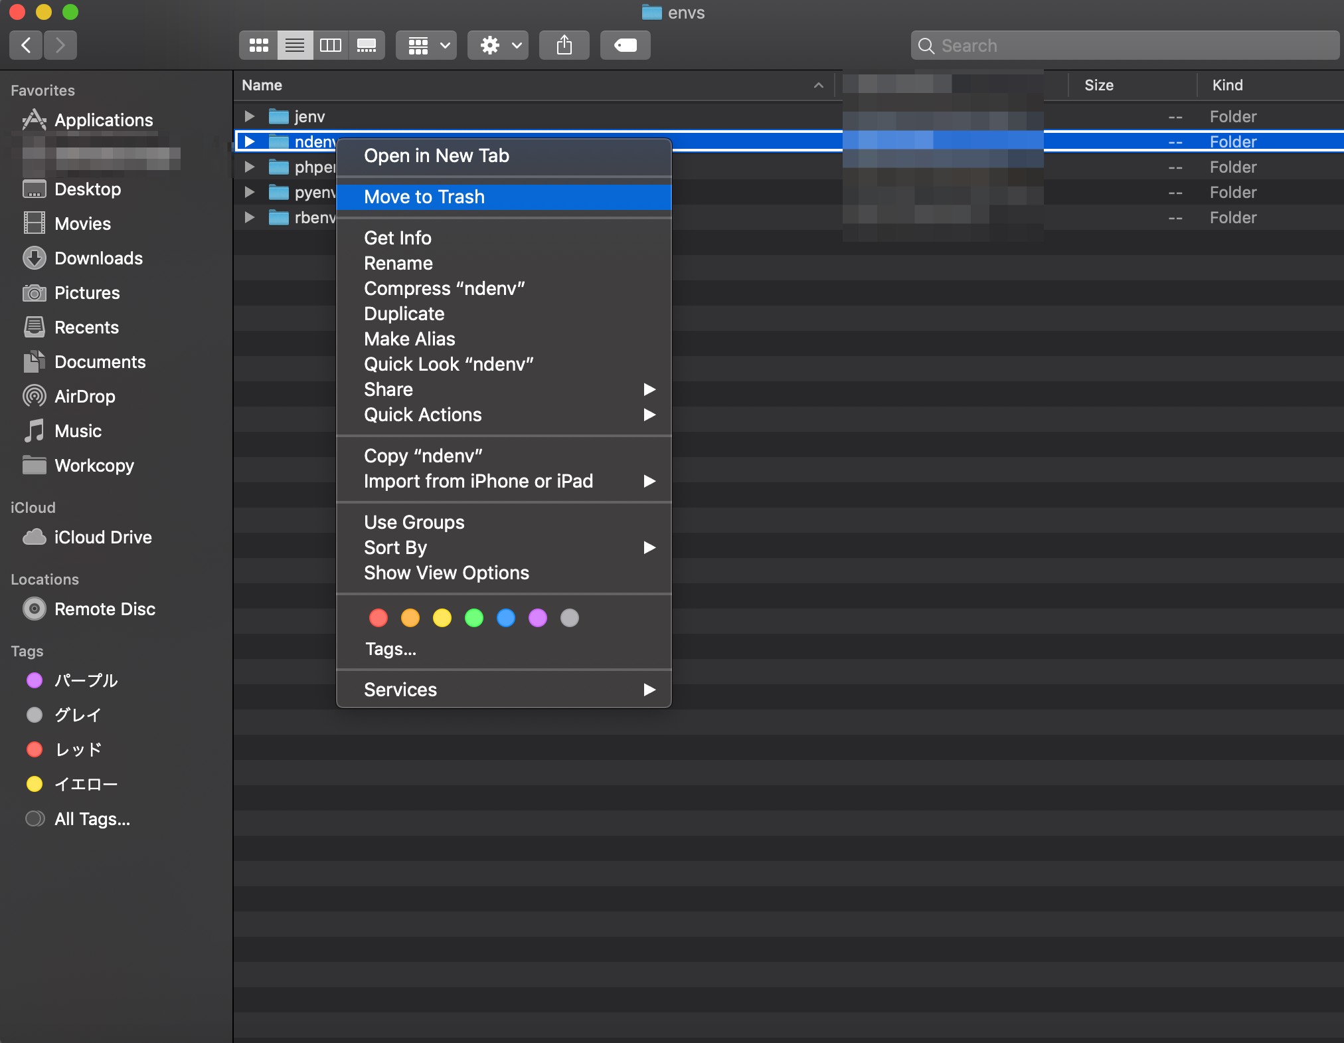Screen dimensions: 1344x1043
Task: Select list view mode button
Action: click(295, 45)
